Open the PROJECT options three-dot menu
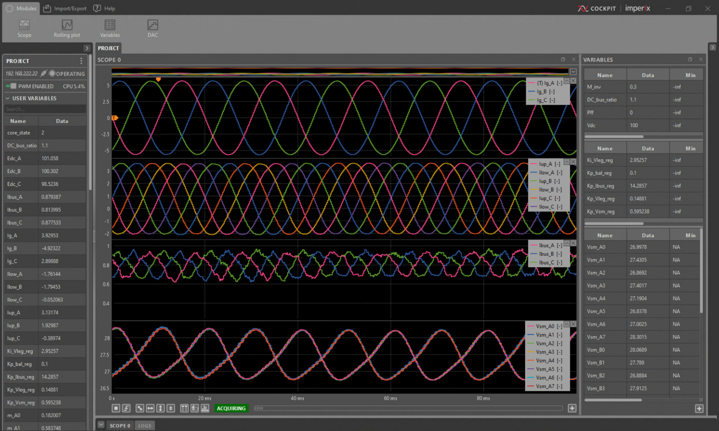719x431 pixels. pyautogui.click(x=81, y=60)
